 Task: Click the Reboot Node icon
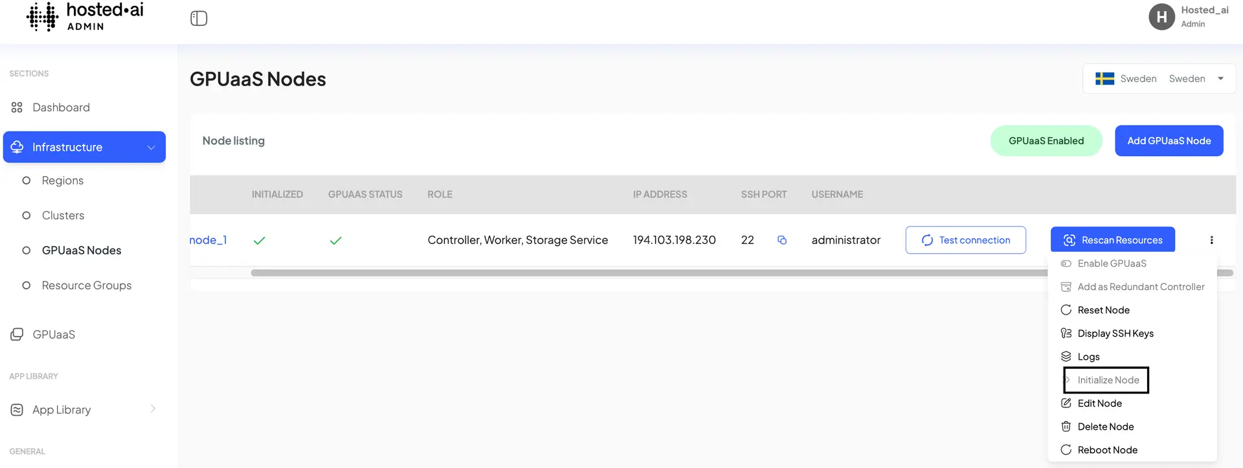pos(1066,450)
